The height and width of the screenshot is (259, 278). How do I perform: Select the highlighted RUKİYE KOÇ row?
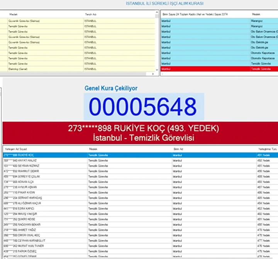click(x=141, y=155)
